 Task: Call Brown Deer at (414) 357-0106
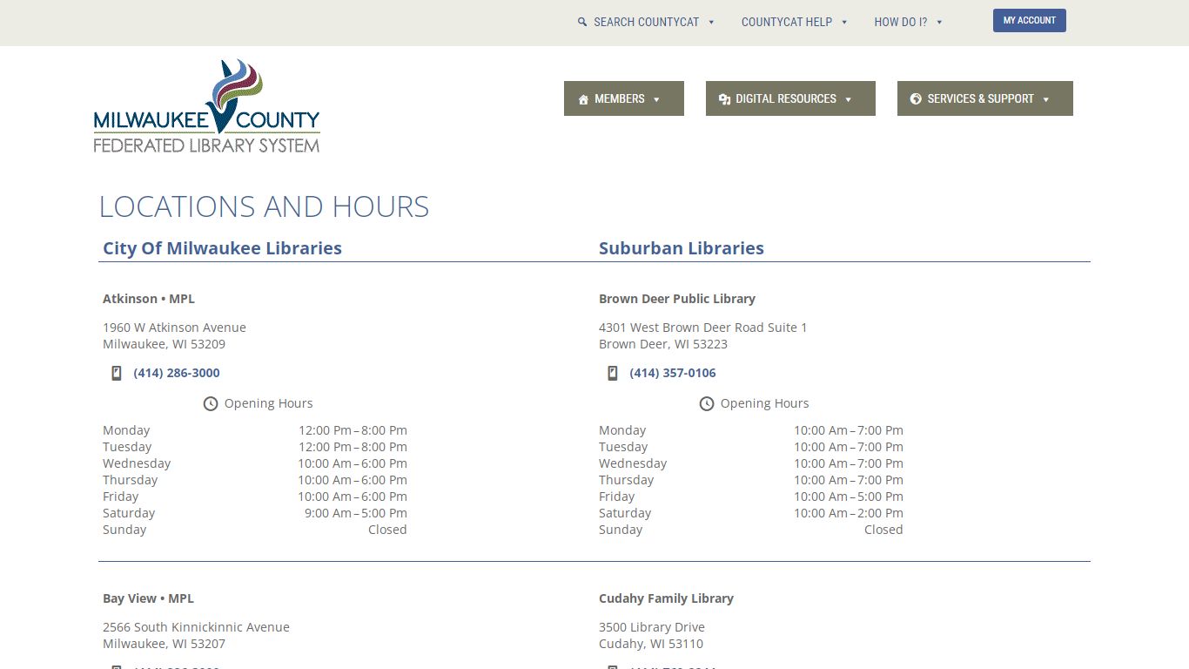point(673,373)
